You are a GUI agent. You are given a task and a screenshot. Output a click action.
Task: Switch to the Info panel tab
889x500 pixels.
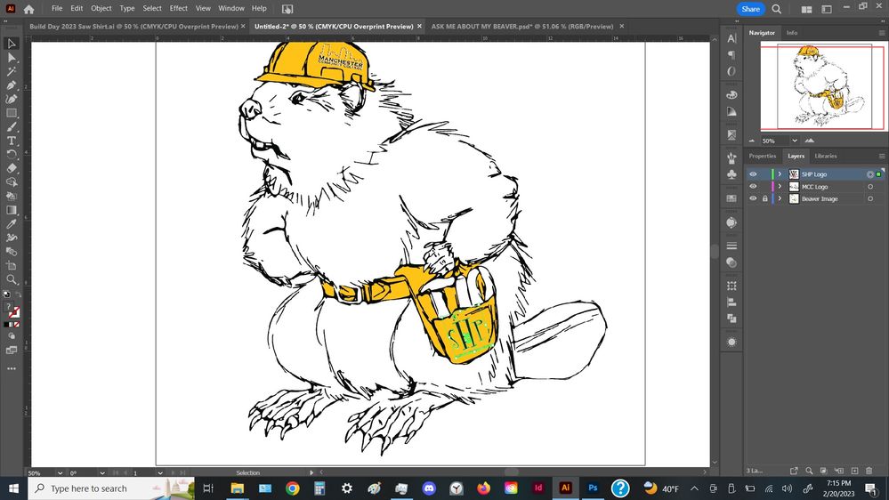pos(791,33)
